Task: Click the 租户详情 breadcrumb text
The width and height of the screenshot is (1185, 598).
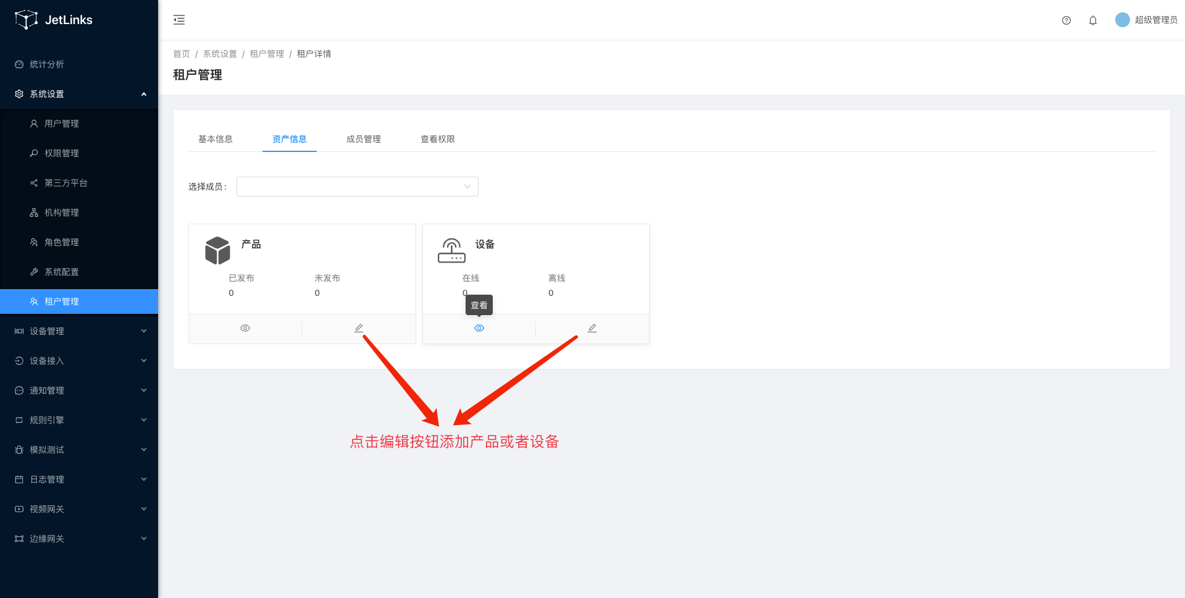Action: [314, 54]
